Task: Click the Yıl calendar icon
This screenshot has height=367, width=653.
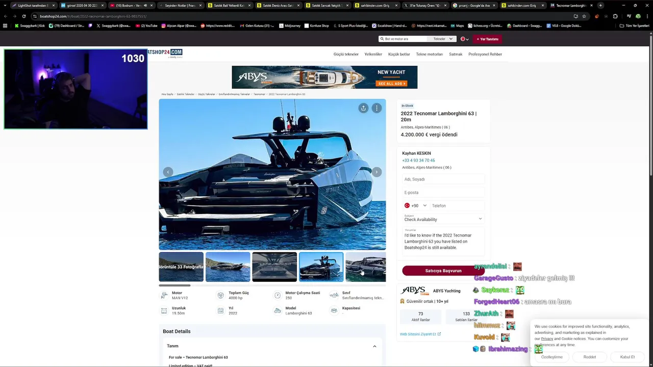Action: 220,310
